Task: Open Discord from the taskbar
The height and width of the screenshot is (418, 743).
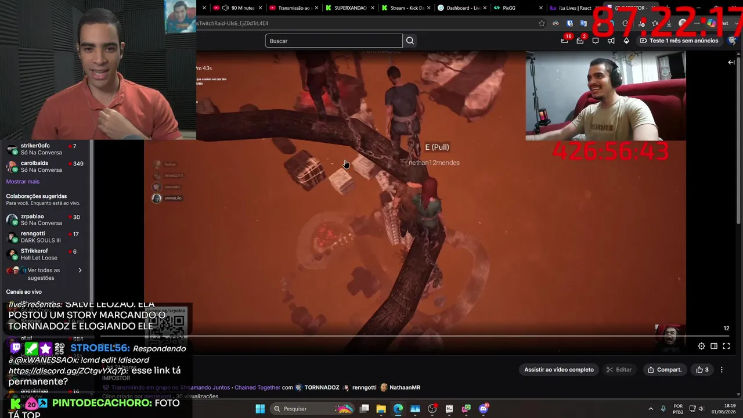Action: [484, 409]
